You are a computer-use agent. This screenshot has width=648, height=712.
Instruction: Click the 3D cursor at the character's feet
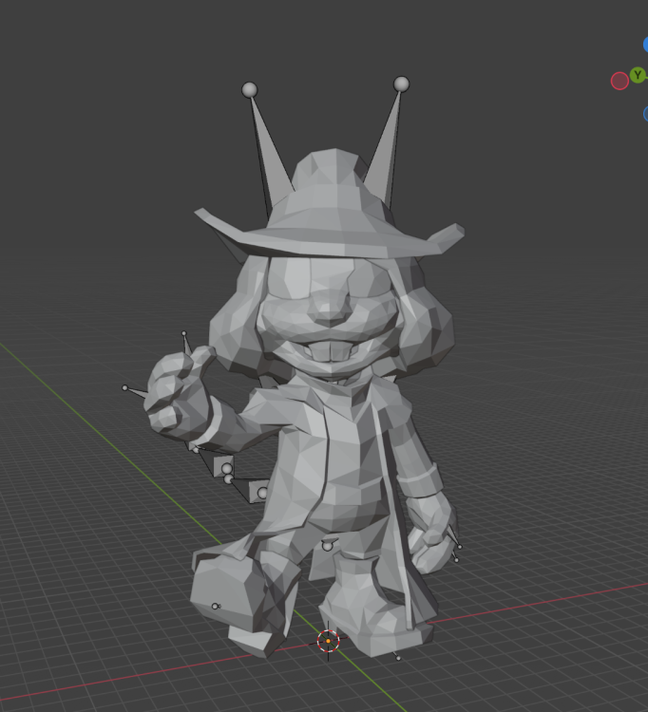[x=328, y=641]
